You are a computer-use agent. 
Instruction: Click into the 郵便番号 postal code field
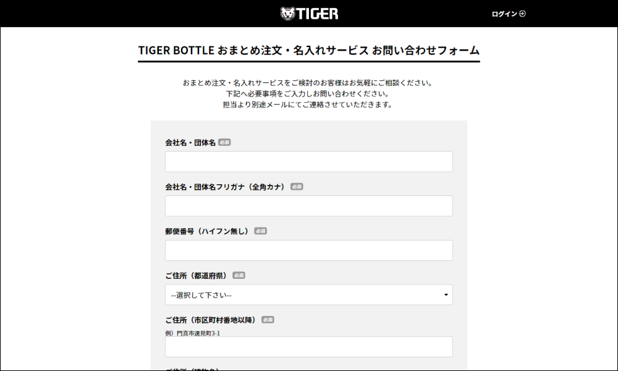point(308,250)
